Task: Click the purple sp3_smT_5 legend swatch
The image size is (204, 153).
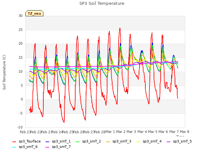Action: (169, 142)
